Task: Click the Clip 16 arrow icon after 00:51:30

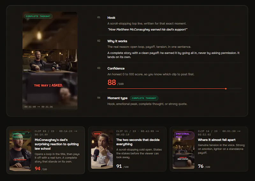Action: click(x=239, y=131)
